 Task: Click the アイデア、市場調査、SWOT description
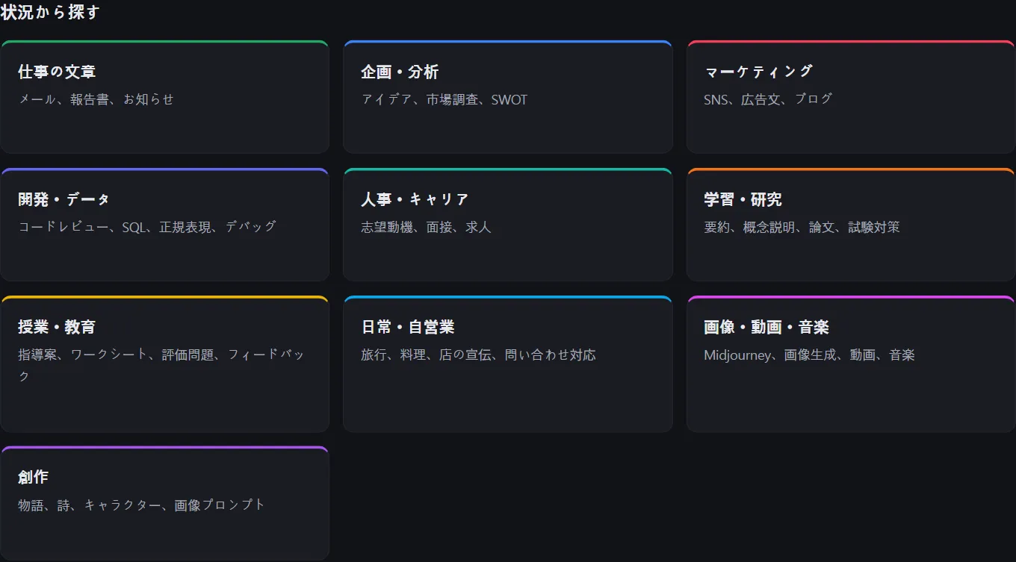[444, 99]
